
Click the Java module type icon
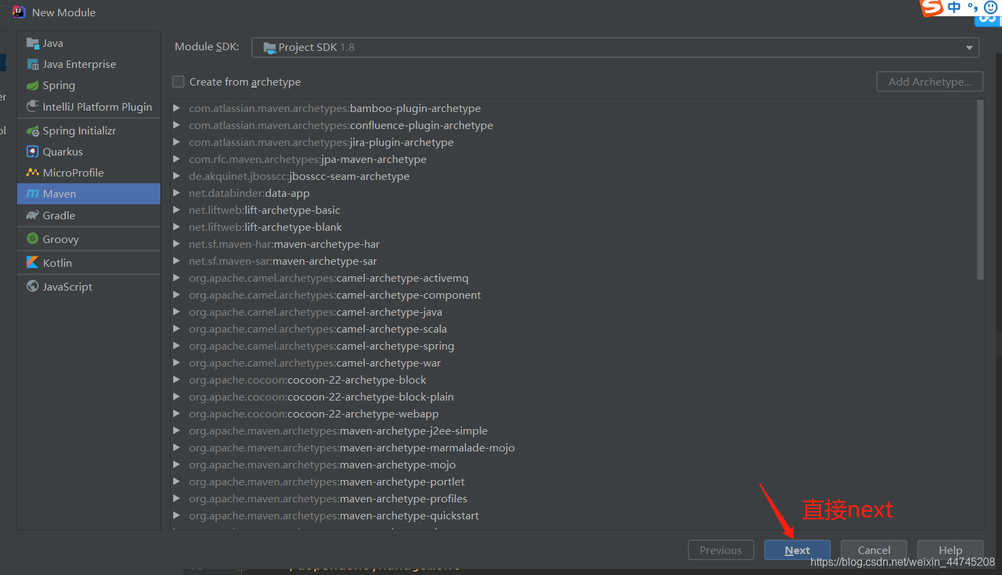click(x=33, y=43)
